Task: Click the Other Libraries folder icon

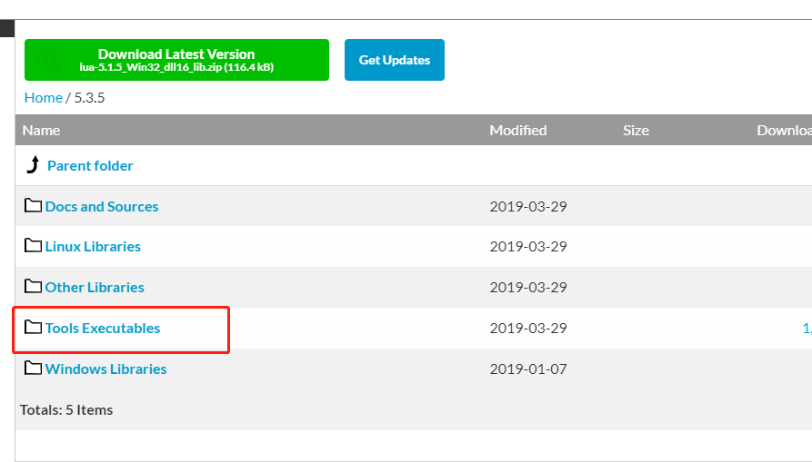Action: click(x=33, y=287)
